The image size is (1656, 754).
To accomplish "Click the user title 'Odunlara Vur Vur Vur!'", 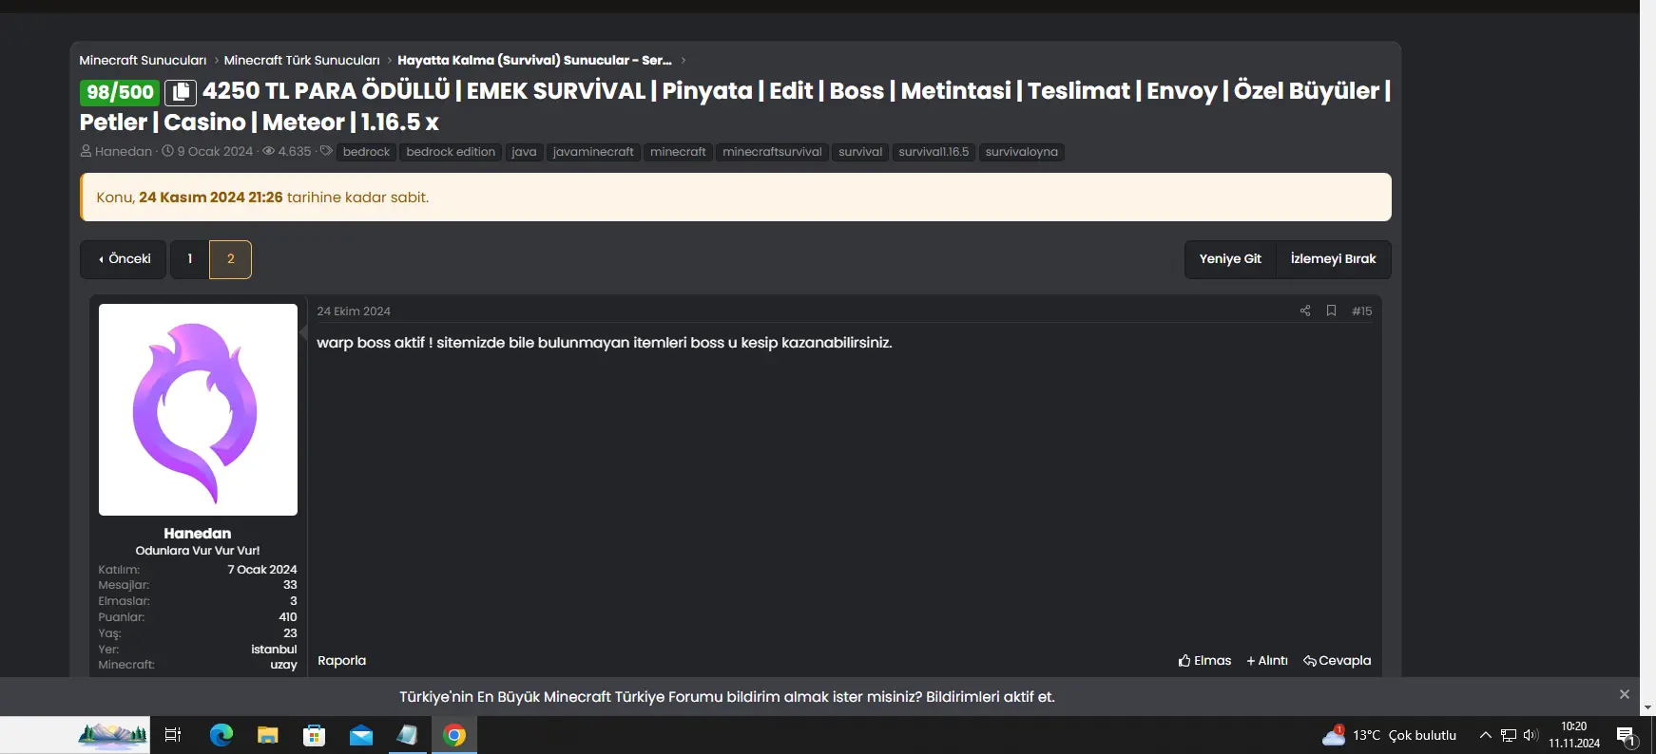I will pos(198,551).
